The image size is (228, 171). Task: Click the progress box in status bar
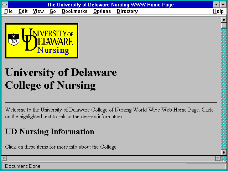[x=206, y=166]
